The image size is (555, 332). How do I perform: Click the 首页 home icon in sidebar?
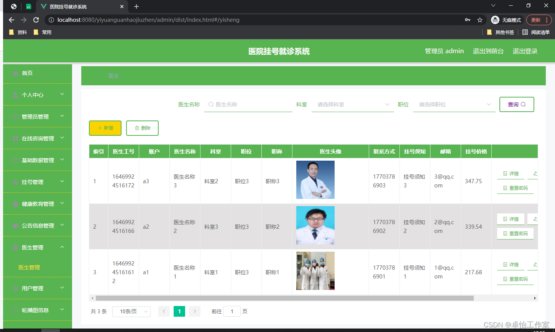pyautogui.click(x=15, y=73)
